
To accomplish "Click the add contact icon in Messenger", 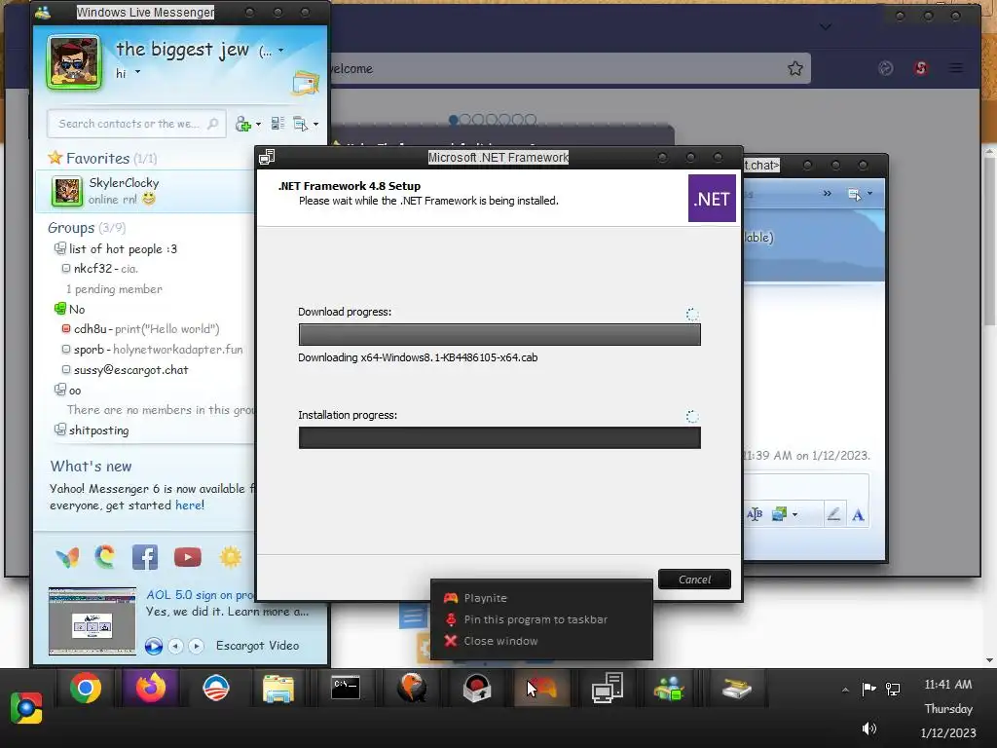I will point(242,124).
